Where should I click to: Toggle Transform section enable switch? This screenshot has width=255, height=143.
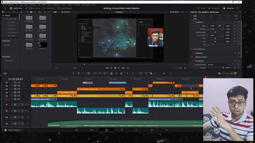(193, 22)
